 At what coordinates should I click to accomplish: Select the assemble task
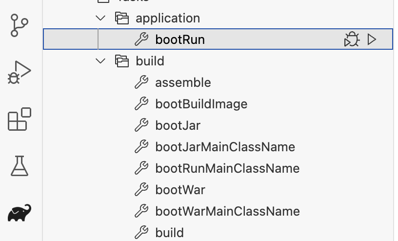(183, 82)
